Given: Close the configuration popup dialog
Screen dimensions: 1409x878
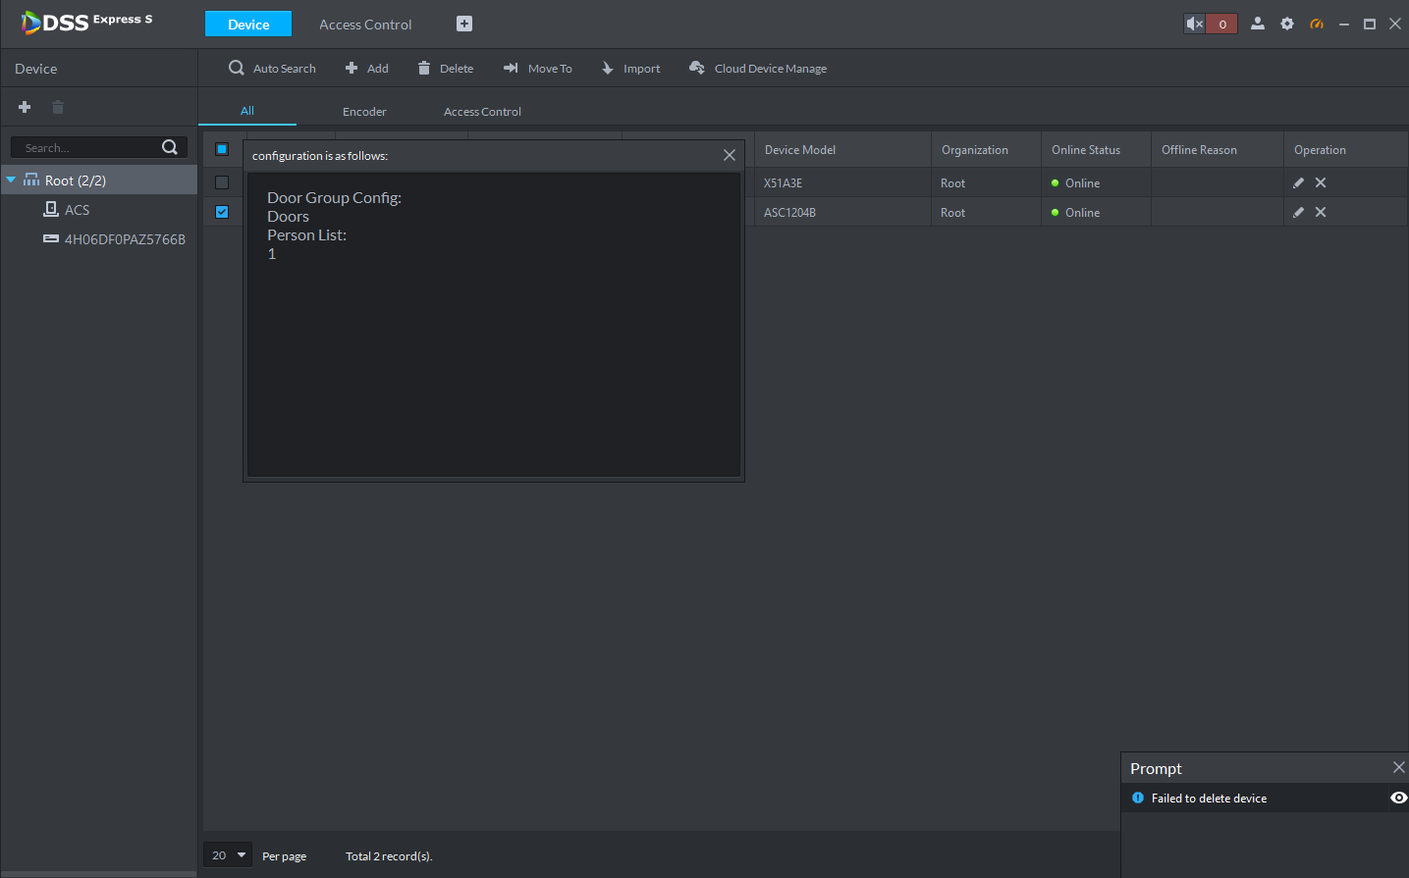Looking at the screenshot, I should [x=730, y=155].
